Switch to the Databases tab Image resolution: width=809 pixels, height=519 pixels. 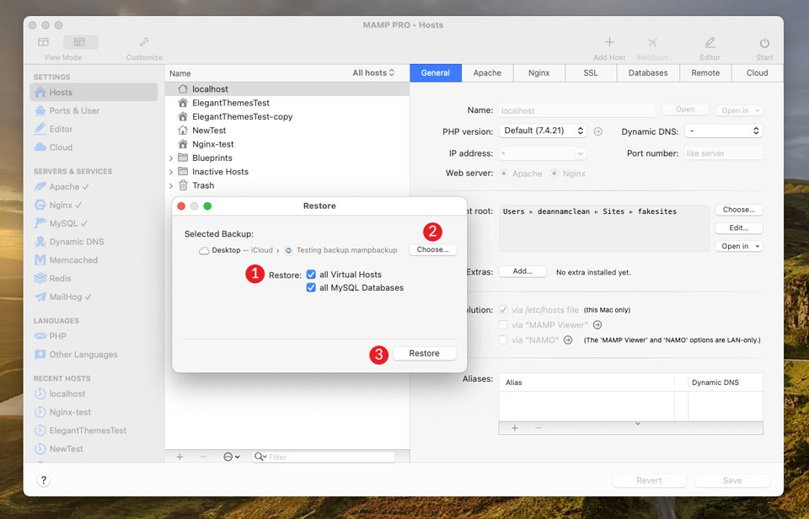click(647, 73)
